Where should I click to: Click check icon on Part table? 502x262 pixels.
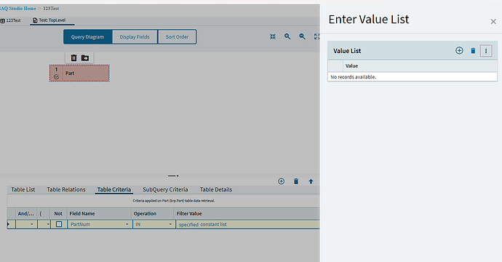pyautogui.click(x=56, y=77)
